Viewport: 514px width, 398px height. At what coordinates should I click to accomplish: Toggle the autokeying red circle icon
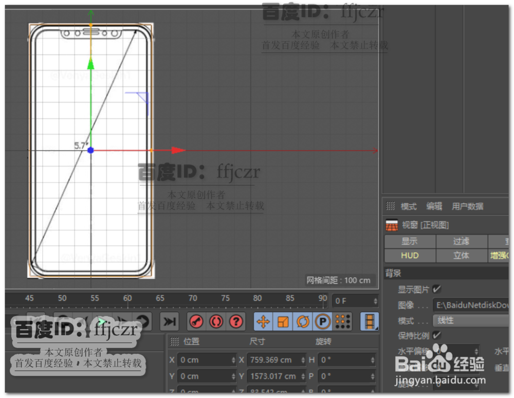(x=216, y=321)
